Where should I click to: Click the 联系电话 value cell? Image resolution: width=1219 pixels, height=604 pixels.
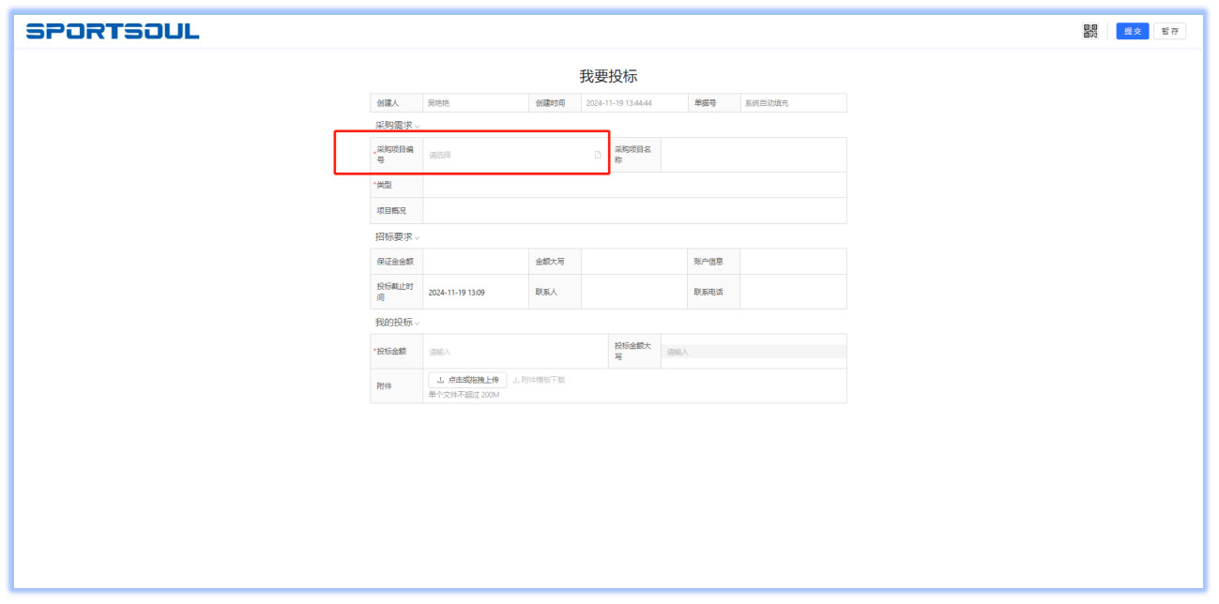[x=792, y=292]
